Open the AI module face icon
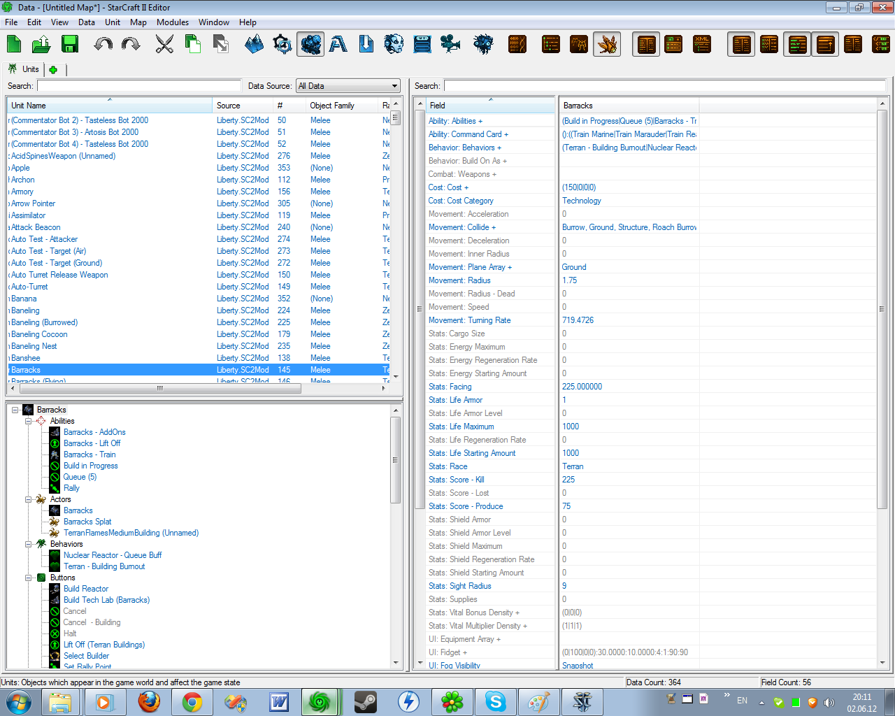The width and height of the screenshot is (895, 716). (394, 44)
